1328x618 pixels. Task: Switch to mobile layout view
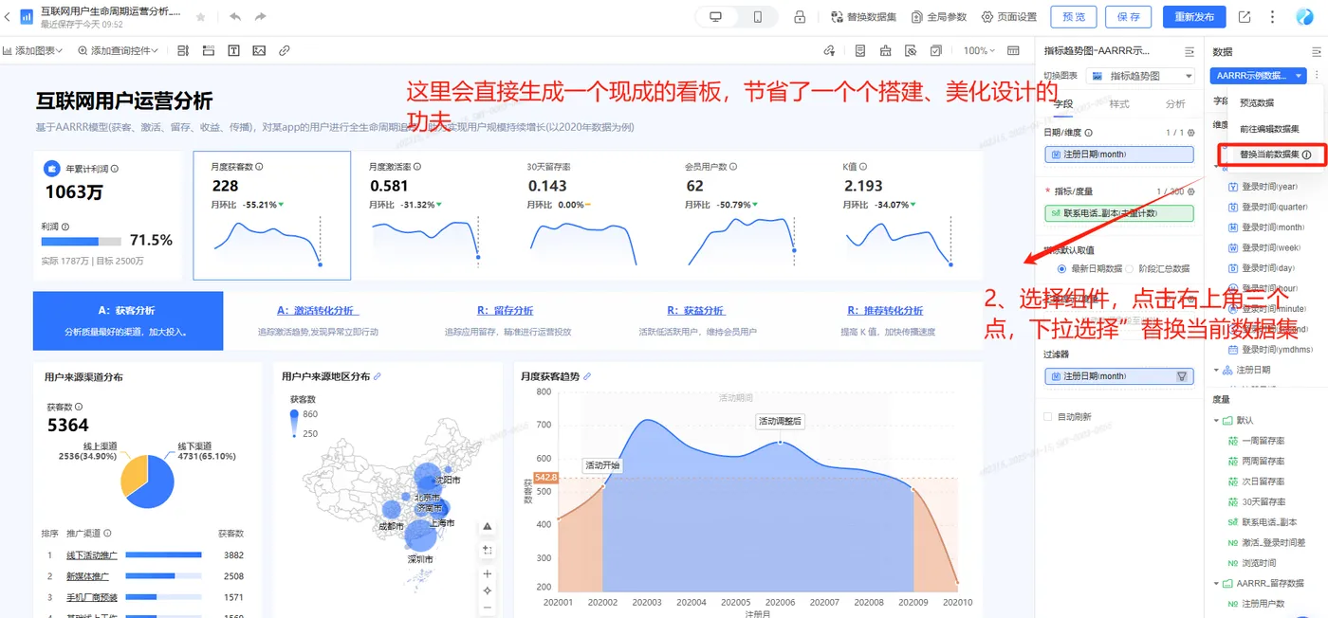point(757,17)
